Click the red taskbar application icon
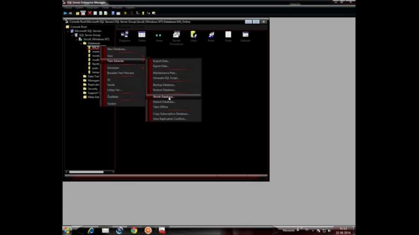 162,230
